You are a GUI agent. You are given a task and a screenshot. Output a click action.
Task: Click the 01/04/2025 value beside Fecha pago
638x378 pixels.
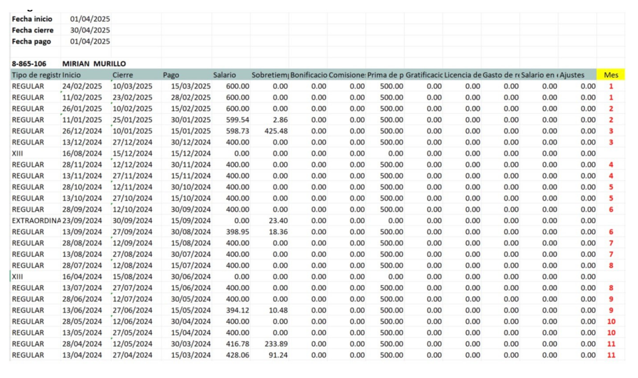[90, 42]
